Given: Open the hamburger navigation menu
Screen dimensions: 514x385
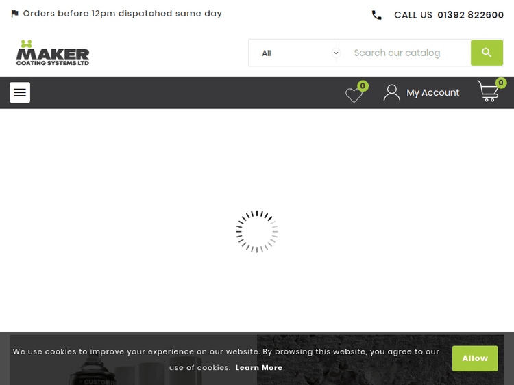Looking at the screenshot, I should point(20,92).
